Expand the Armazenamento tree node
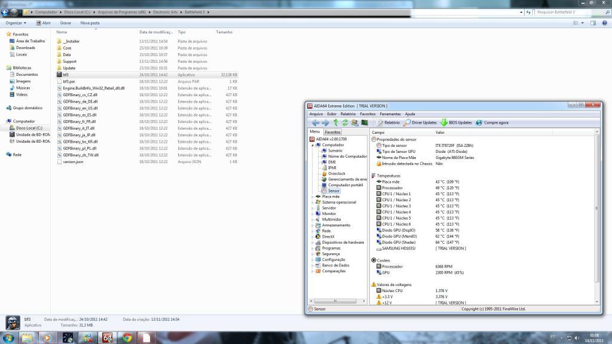 coord(312,225)
